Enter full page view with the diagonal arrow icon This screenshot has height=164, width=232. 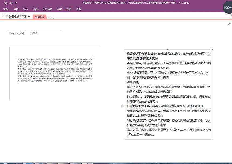(229, 24)
